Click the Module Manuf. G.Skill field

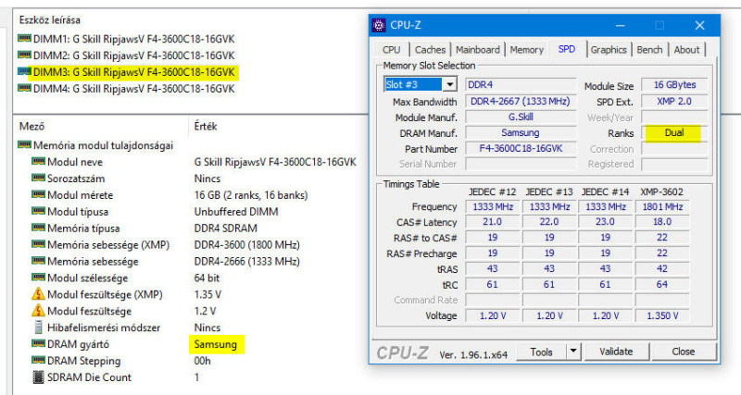[521, 117]
